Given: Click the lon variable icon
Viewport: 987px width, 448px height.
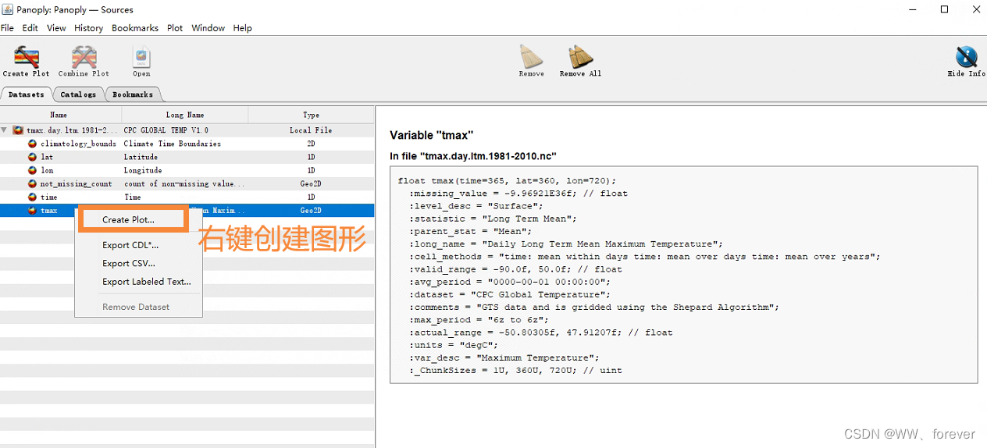Looking at the screenshot, I should pos(32,170).
